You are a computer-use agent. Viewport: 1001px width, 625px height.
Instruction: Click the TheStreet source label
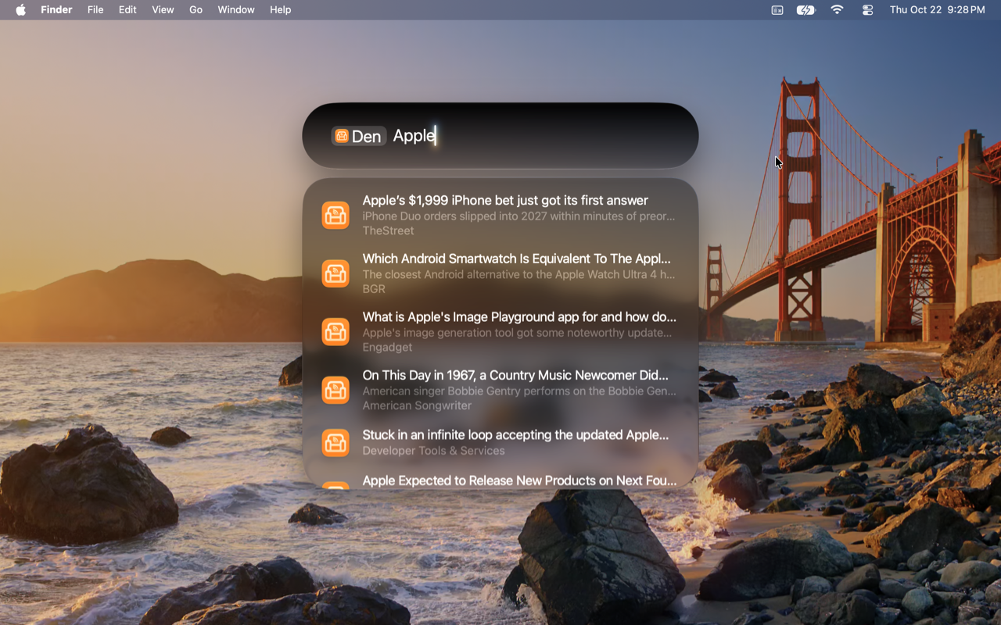(389, 230)
